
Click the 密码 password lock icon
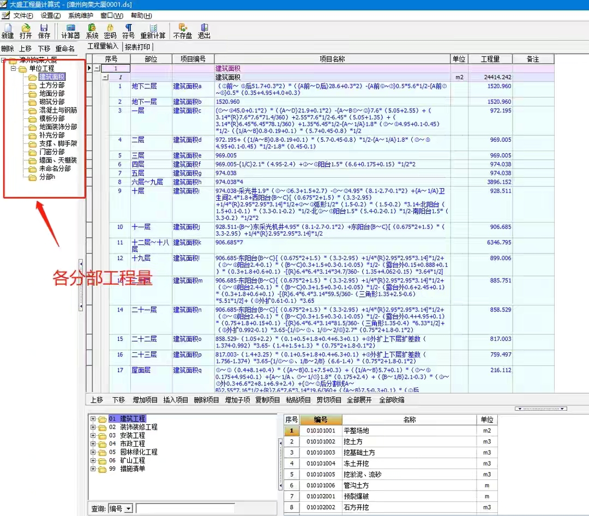(x=110, y=28)
